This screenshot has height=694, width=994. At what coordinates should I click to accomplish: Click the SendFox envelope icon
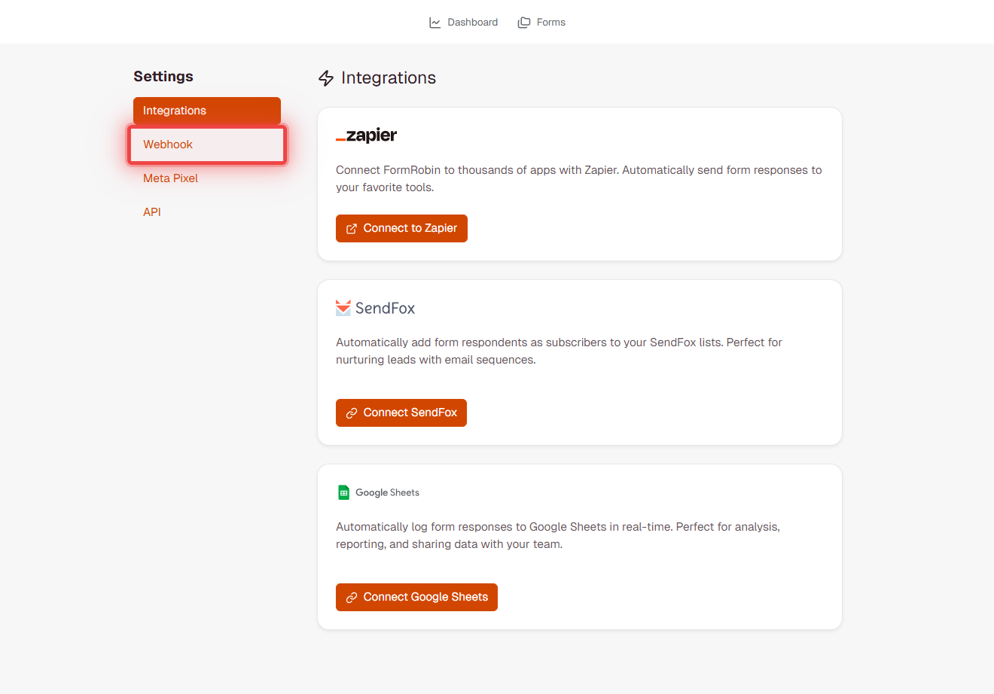343,308
